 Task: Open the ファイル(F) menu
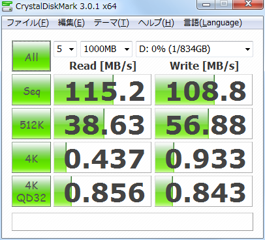point(28,23)
